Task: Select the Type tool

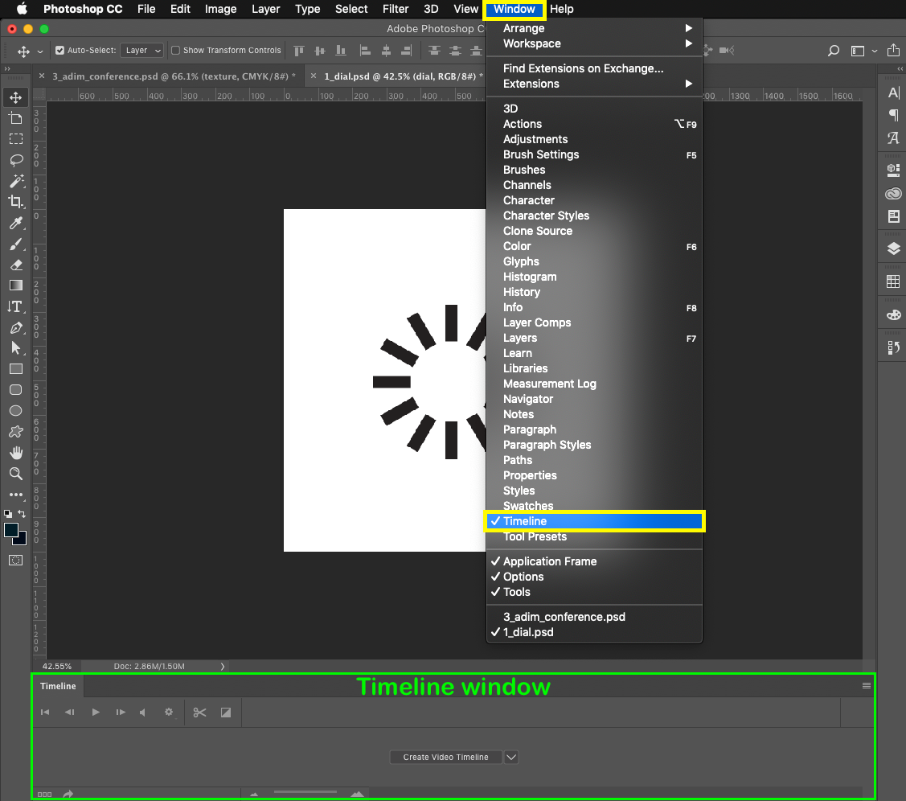Action: 15,306
